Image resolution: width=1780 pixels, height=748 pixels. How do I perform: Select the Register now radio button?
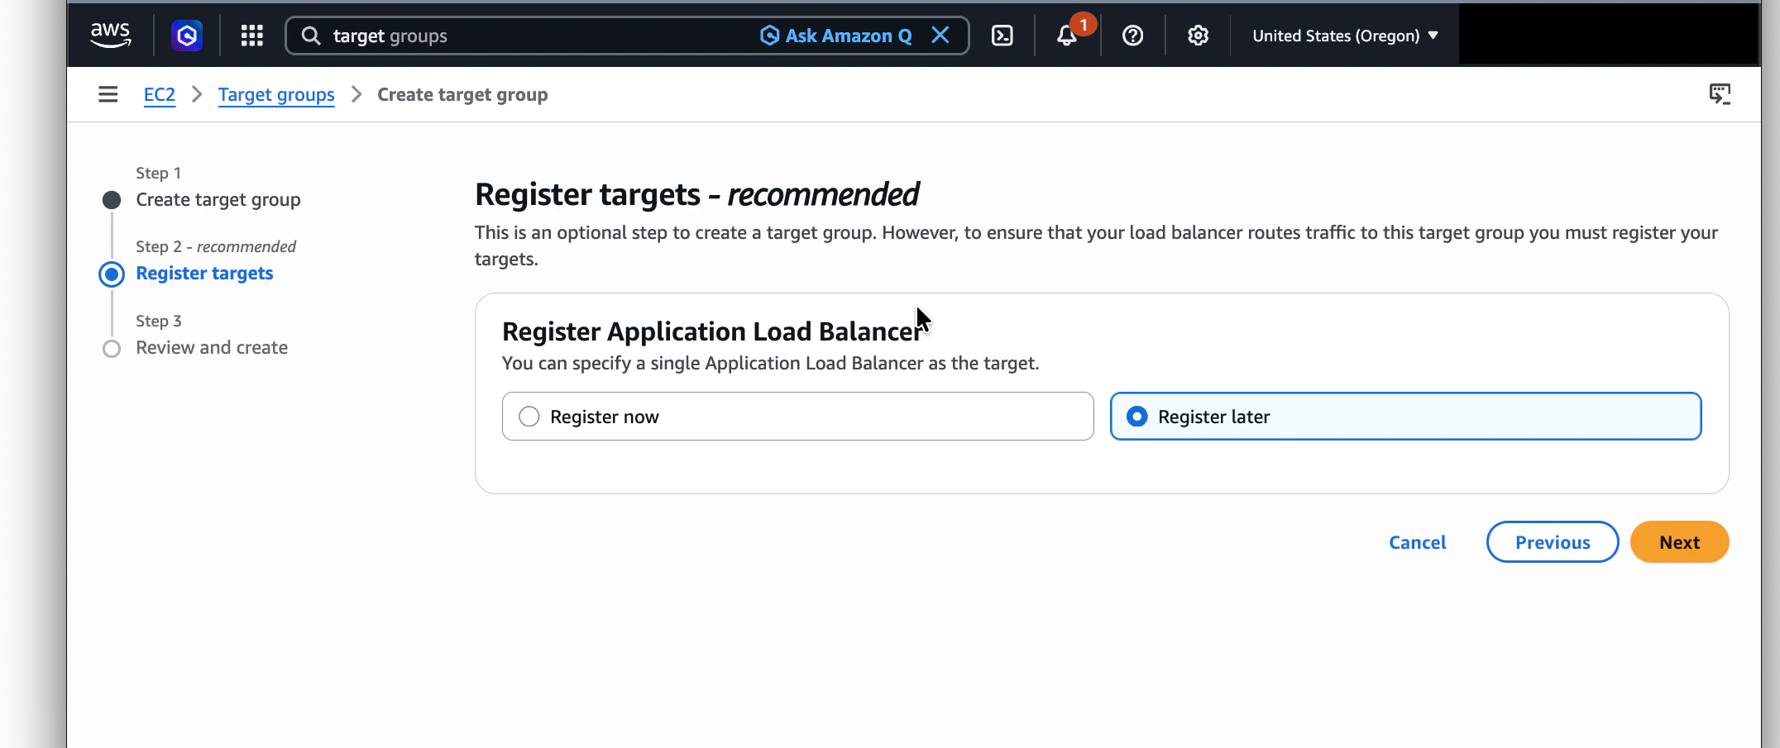point(529,416)
